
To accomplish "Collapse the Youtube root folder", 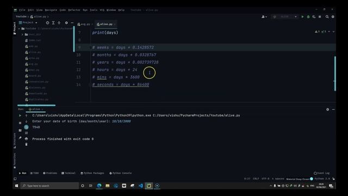I will click(20, 29).
